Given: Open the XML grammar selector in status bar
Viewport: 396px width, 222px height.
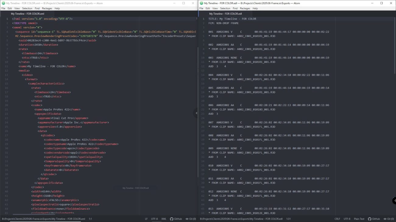Looking at the screenshot, I should point(164,219).
